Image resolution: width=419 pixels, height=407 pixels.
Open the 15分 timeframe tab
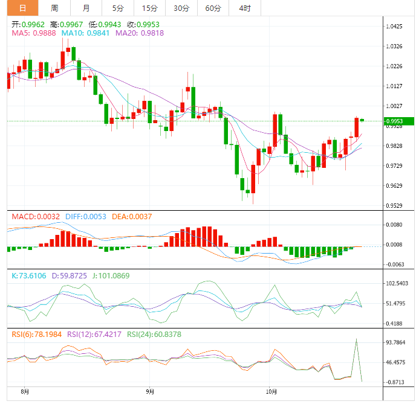pos(150,8)
